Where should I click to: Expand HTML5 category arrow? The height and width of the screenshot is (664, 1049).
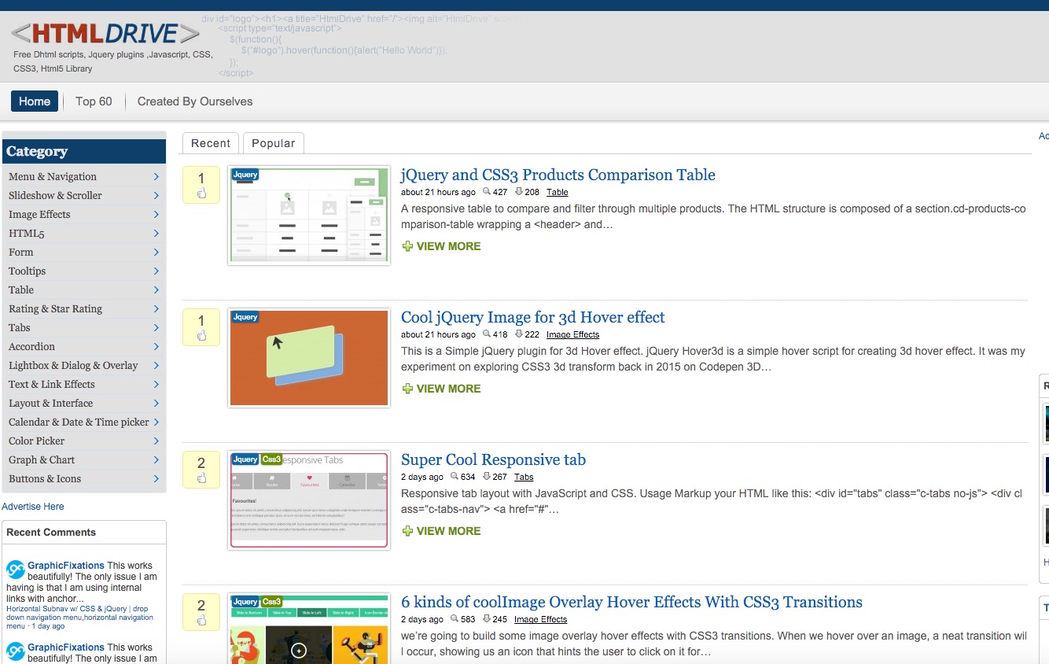pos(156,234)
